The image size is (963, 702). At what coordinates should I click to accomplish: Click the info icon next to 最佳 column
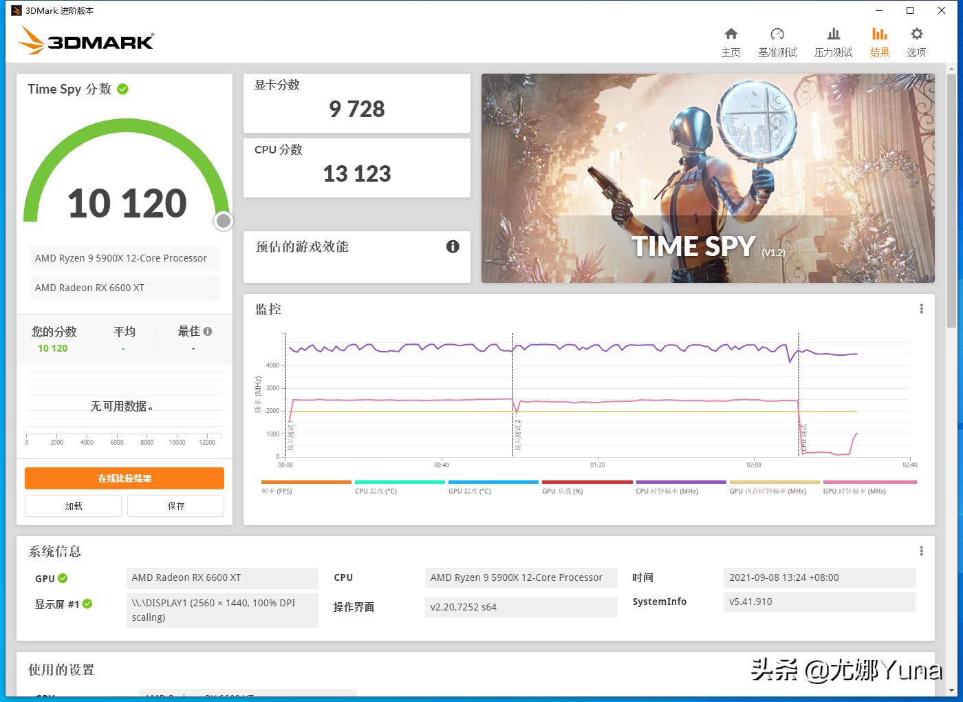[x=208, y=331]
